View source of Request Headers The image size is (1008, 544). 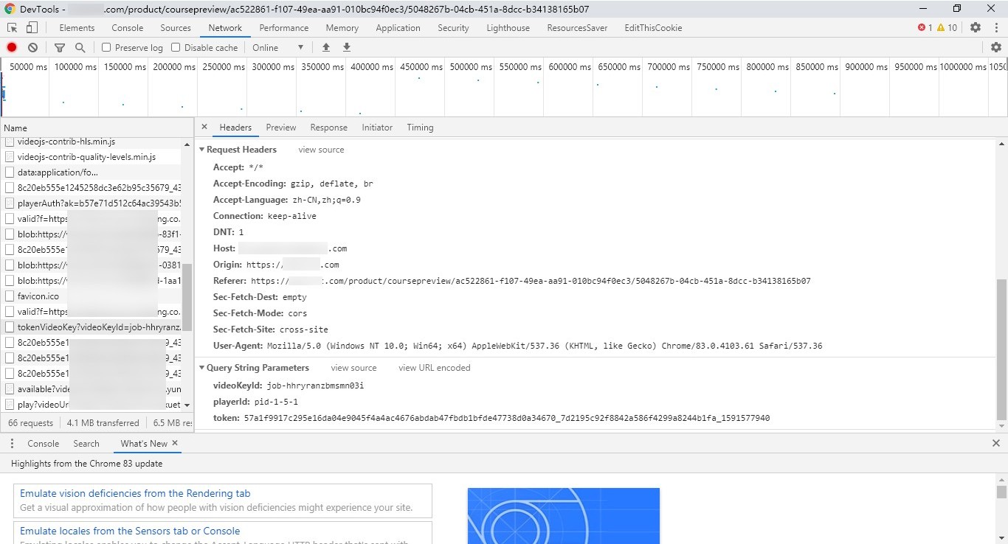321,150
